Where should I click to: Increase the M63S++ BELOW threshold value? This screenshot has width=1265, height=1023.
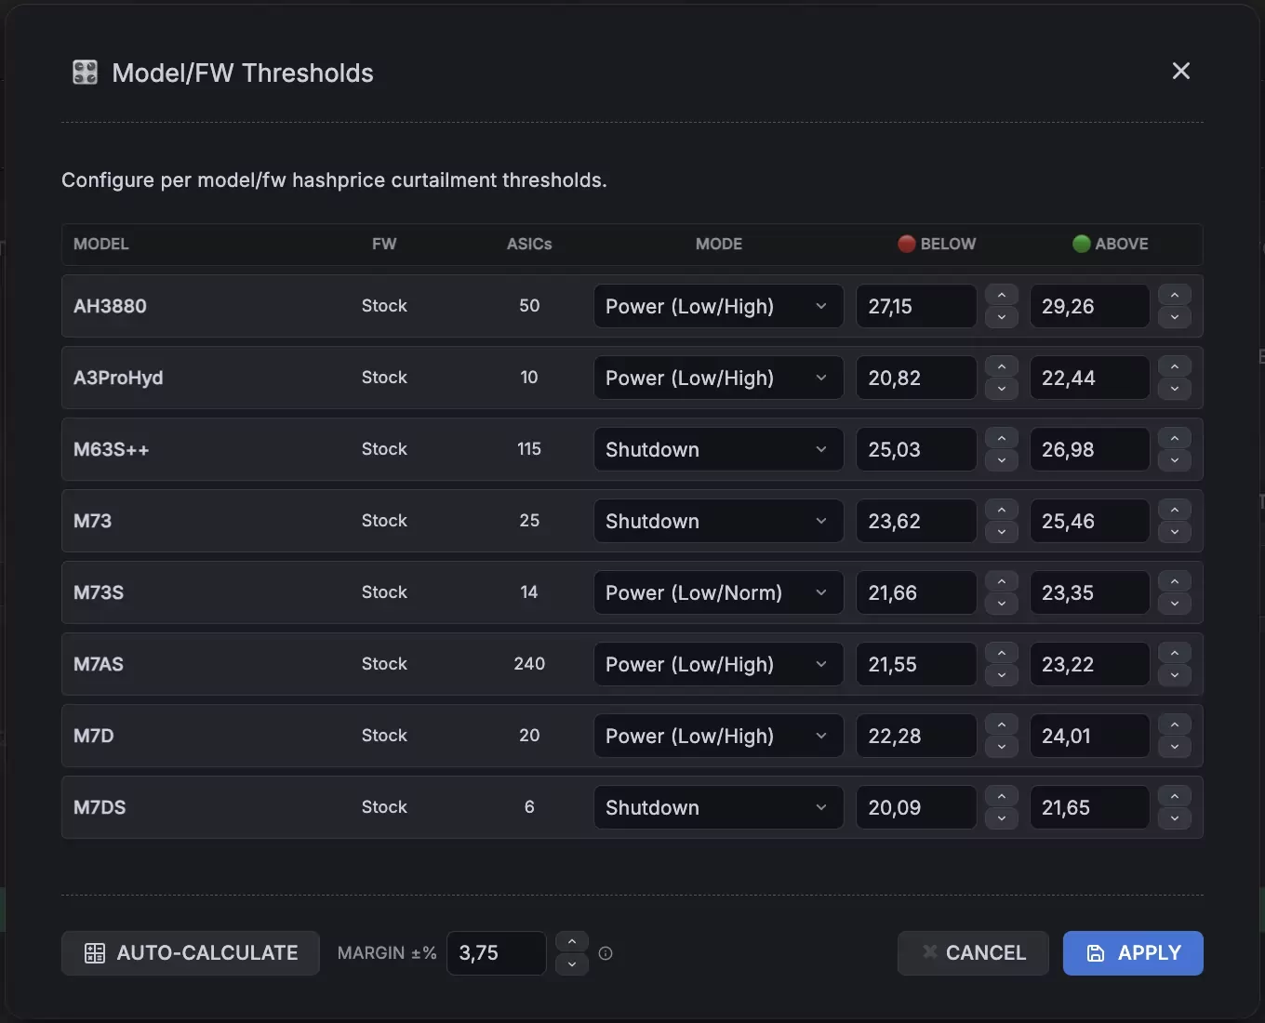click(1002, 438)
